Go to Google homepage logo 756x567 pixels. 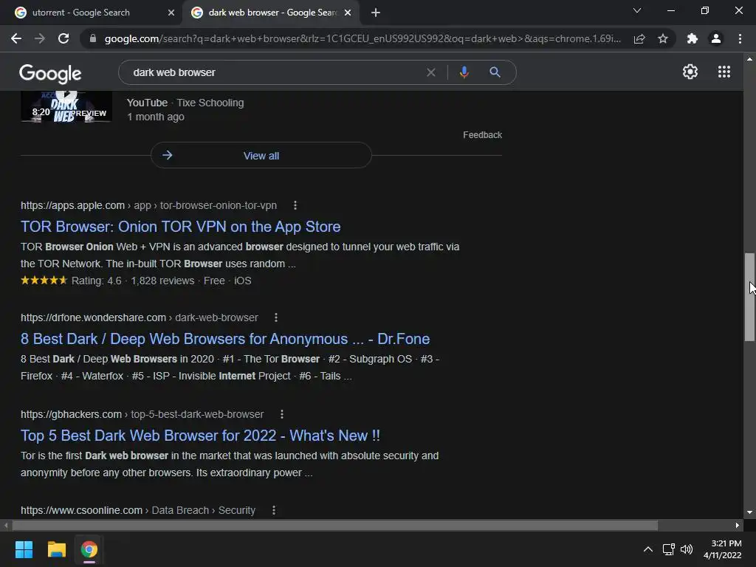click(50, 73)
